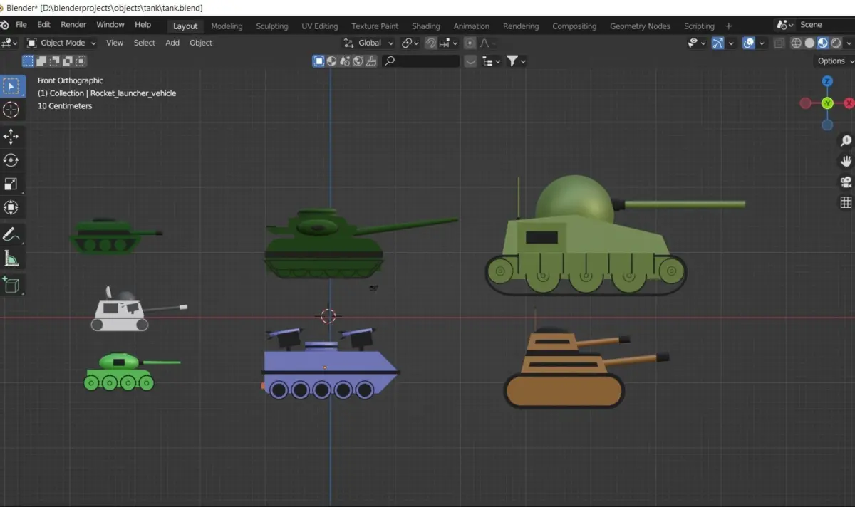Toggle camera view icon

click(846, 182)
